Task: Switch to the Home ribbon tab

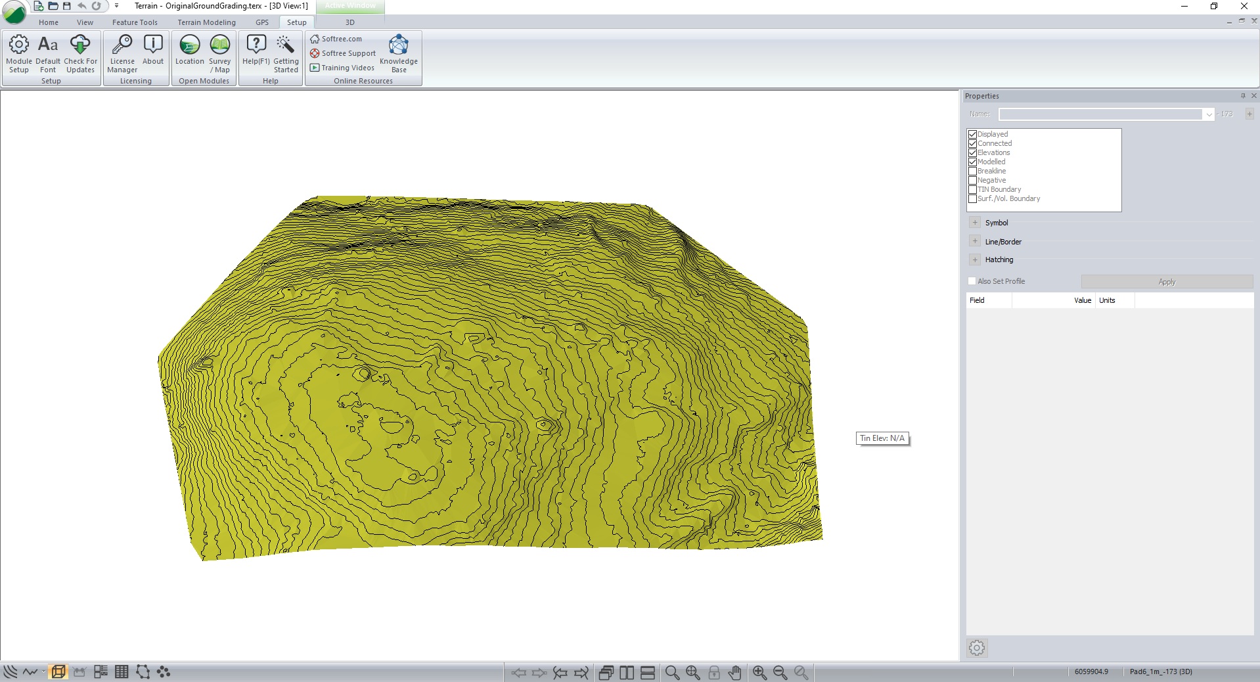Action: (x=49, y=22)
